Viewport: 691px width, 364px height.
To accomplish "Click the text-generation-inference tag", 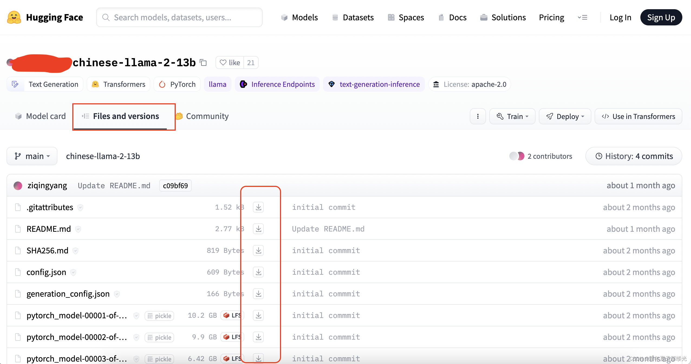I will point(374,84).
